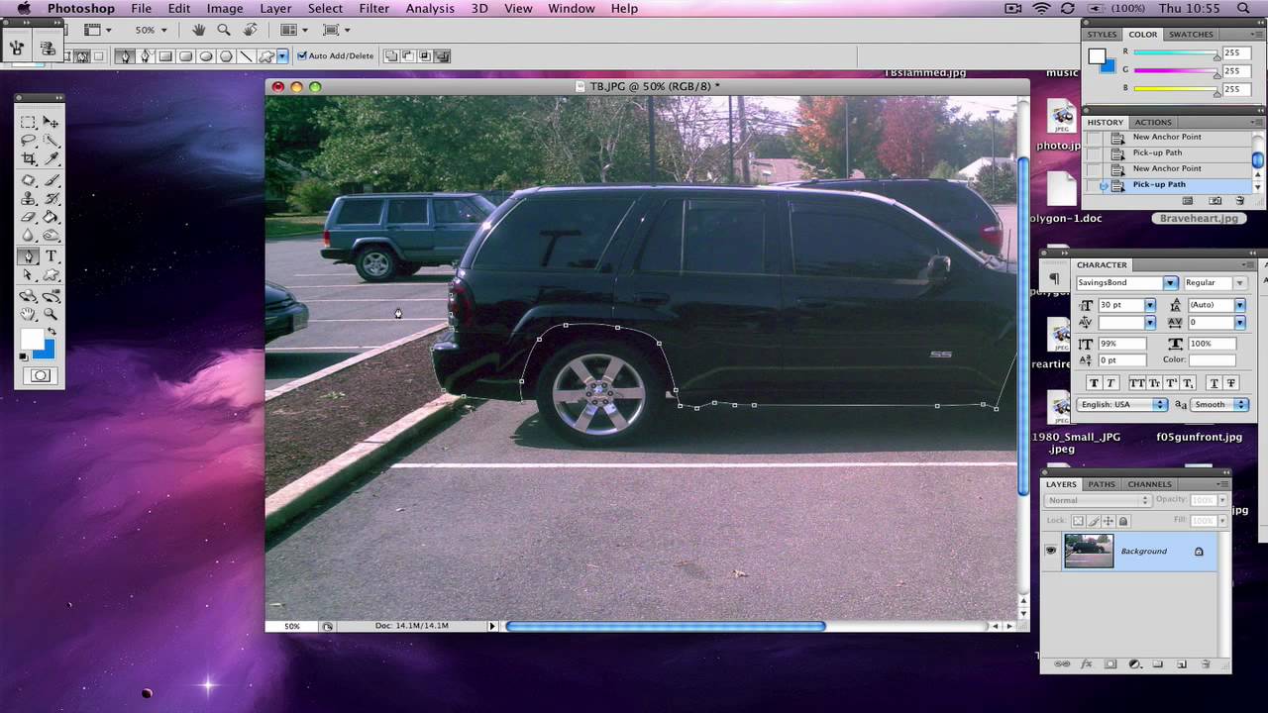Click the Add layer style fx icon
Image resolution: width=1268 pixels, height=713 pixels.
[x=1086, y=664]
